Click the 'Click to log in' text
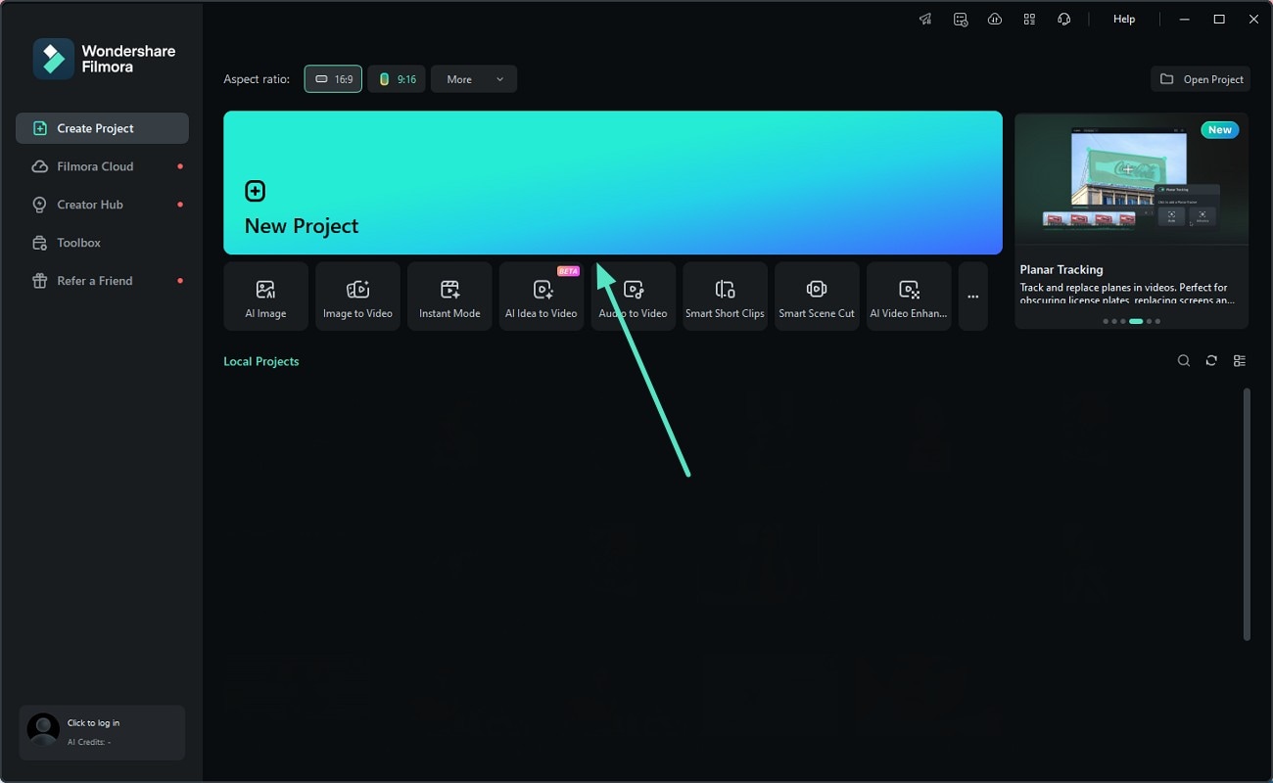Viewport: 1273px width, 783px height. [x=93, y=723]
